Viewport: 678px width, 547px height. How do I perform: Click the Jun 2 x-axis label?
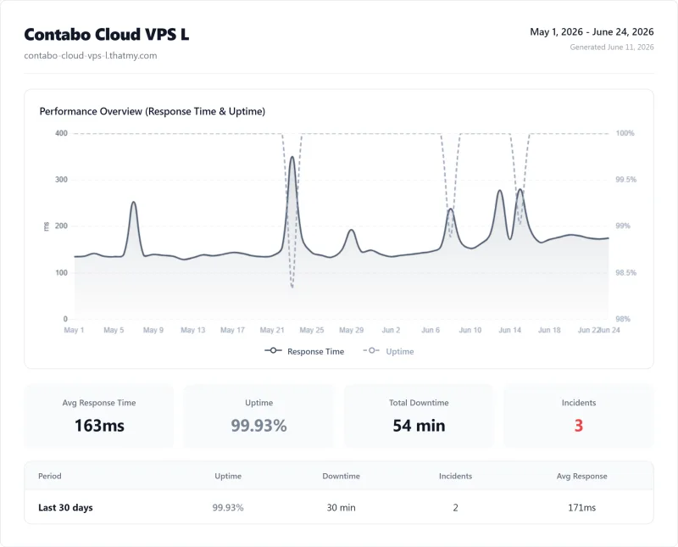391,330
